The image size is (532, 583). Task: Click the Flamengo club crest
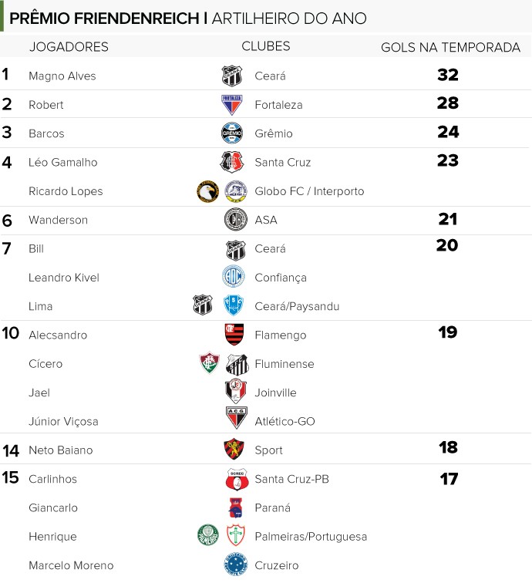tap(234, 334)
